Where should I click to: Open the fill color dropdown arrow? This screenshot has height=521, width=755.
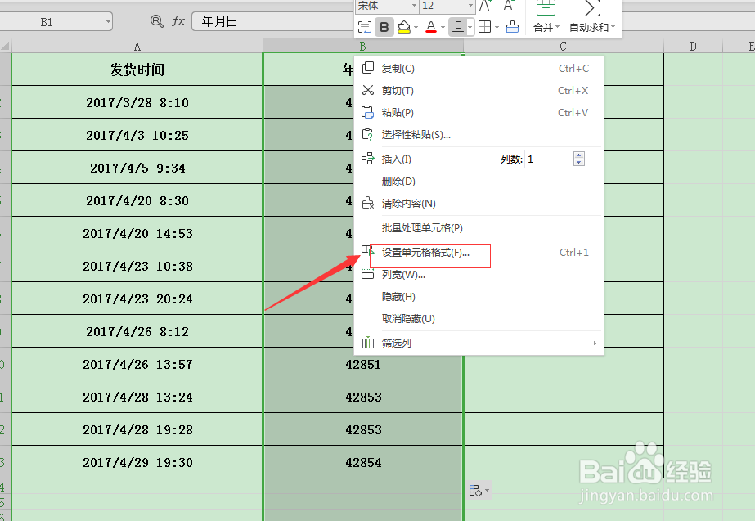pyautogui.click(x=416, y=28)
